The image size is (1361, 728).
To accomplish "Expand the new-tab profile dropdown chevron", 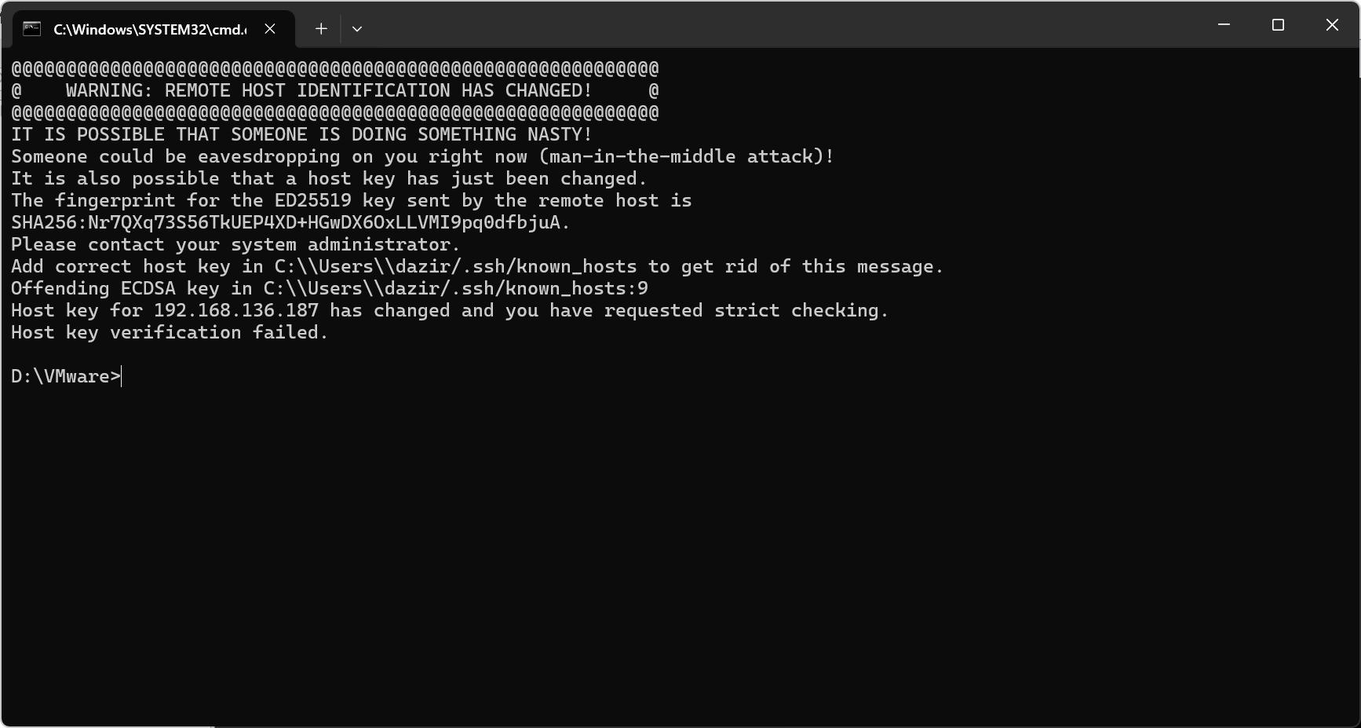I will pos(357,29).
